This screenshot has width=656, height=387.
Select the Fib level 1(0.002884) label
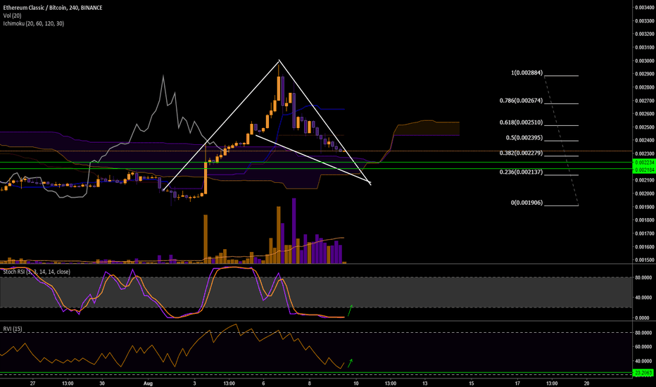[x=526, y=72]
